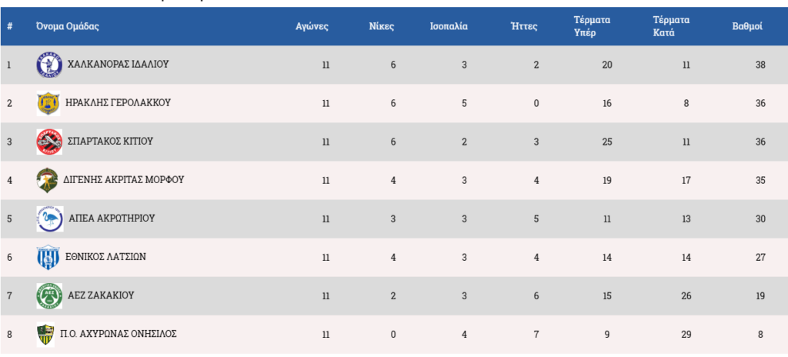Click the ΧΑΛΚΑΝΟΡΑΣ ΙΔΑΛΙΟΥ team logo
This screenshot has width=788, height=357.
point(48,65)
